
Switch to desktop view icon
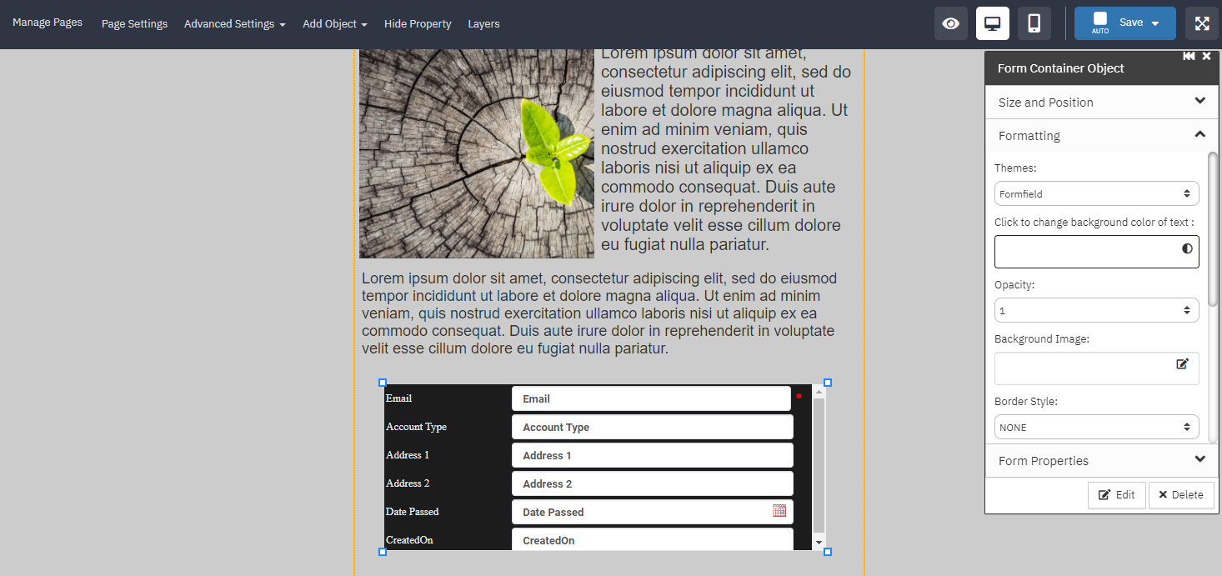993,23
